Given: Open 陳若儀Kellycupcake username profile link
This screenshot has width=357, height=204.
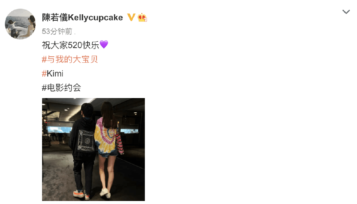Looking at the screenshot, I should [x=82, y=18].
